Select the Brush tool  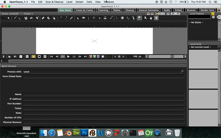coord(15,18)
